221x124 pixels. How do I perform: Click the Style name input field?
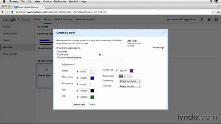pyautogui.click(x=87, y=65)
